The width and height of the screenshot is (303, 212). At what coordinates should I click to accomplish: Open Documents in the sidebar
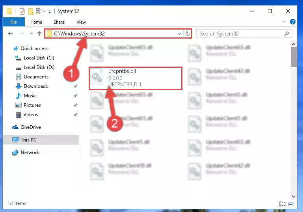click(x=36, y=77)
